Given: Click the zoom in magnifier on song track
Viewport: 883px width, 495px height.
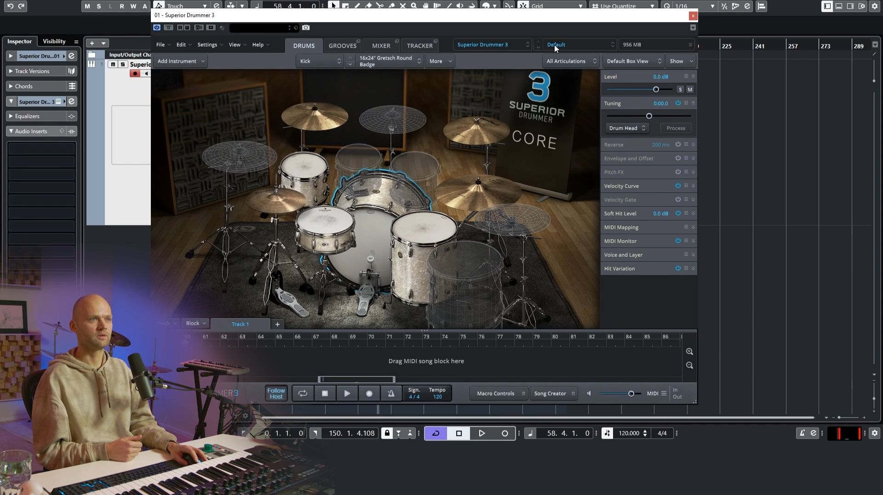Looking at the screenshot, I should (689, 352).
